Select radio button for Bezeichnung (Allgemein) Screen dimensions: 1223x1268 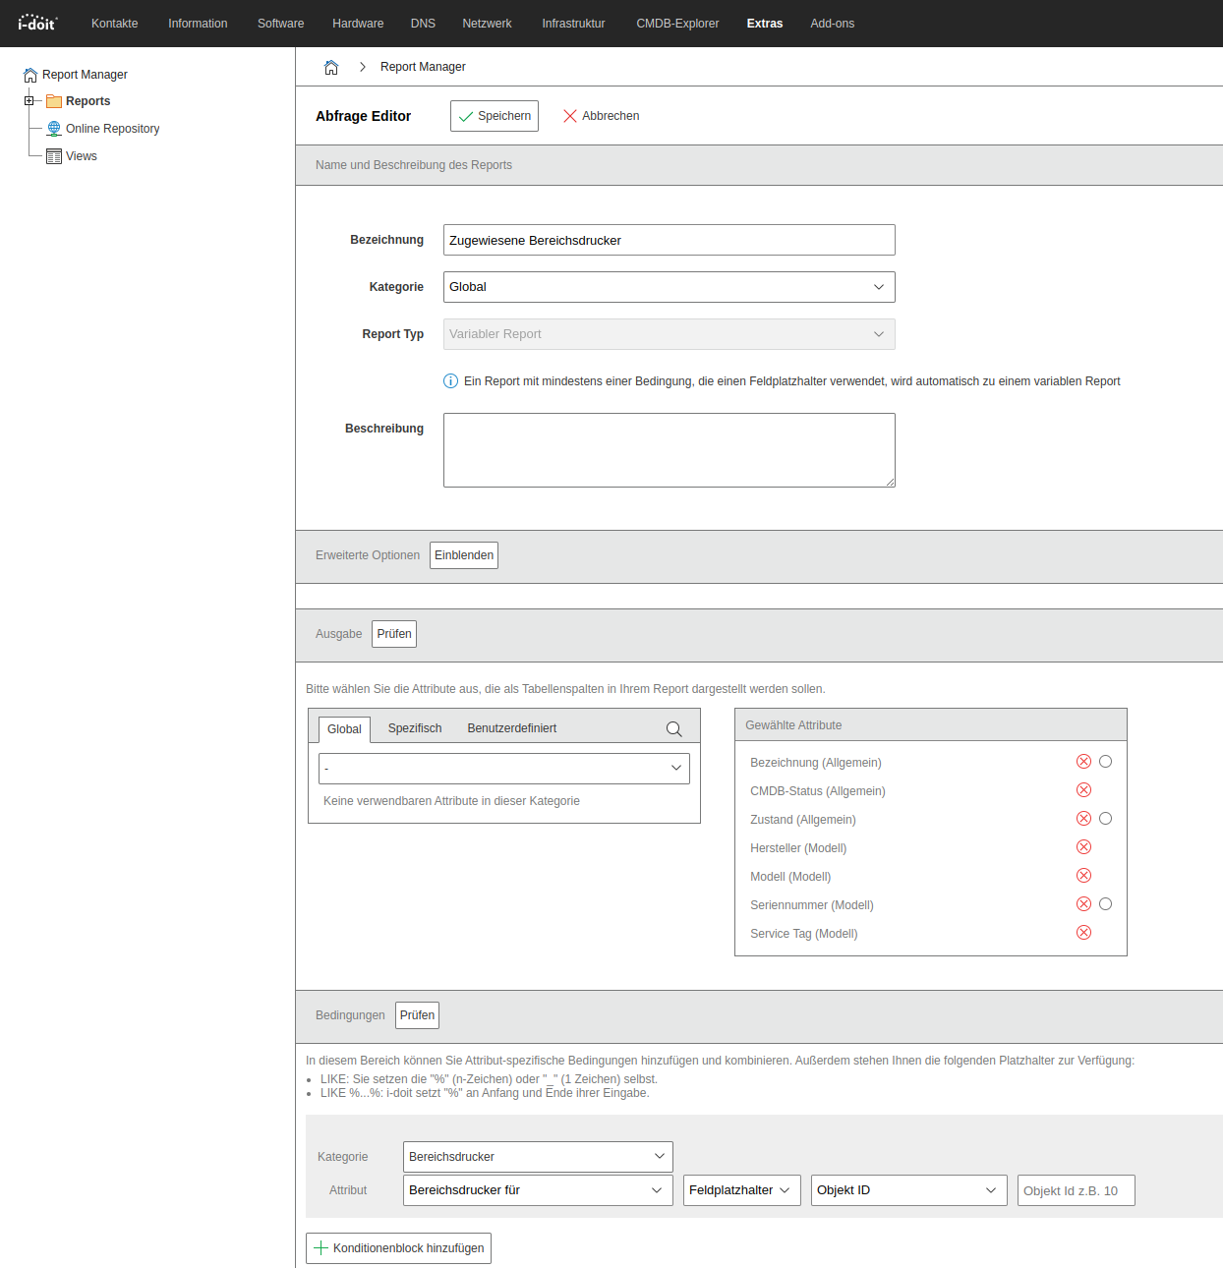pos(1106,762)
